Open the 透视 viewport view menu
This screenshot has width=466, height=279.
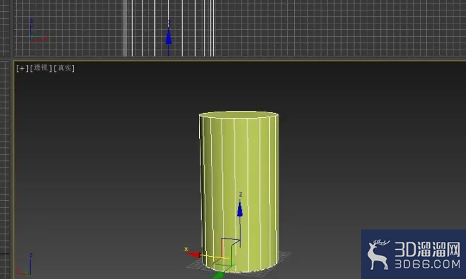41,68
